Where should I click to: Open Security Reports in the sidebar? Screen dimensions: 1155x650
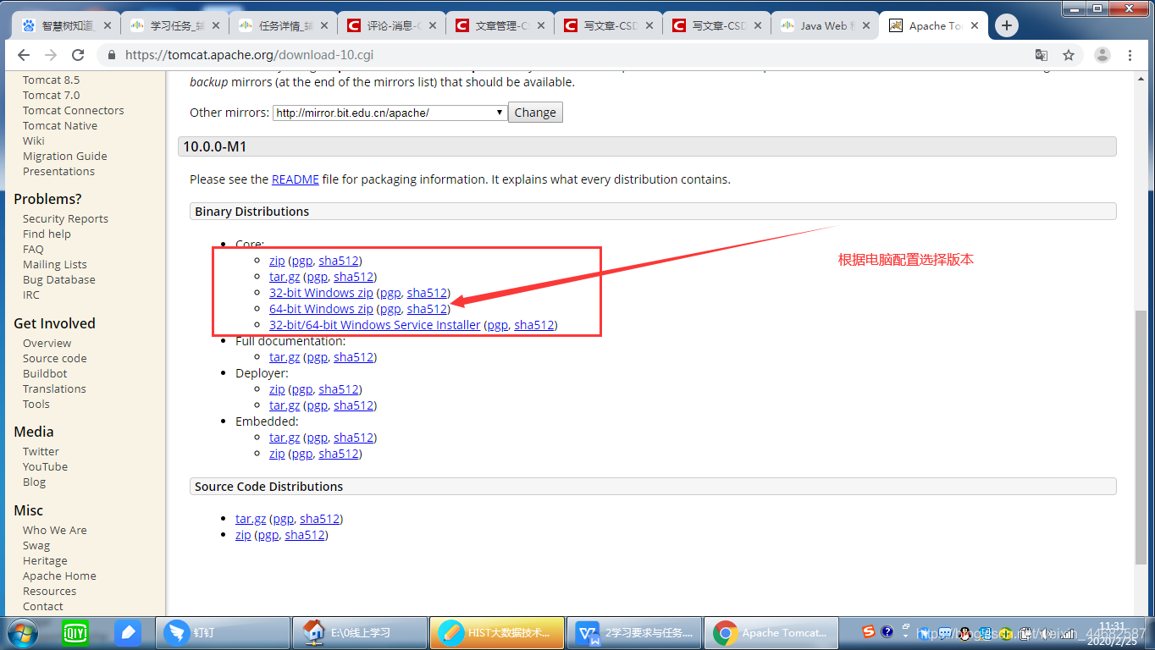(x=65, y=218)
